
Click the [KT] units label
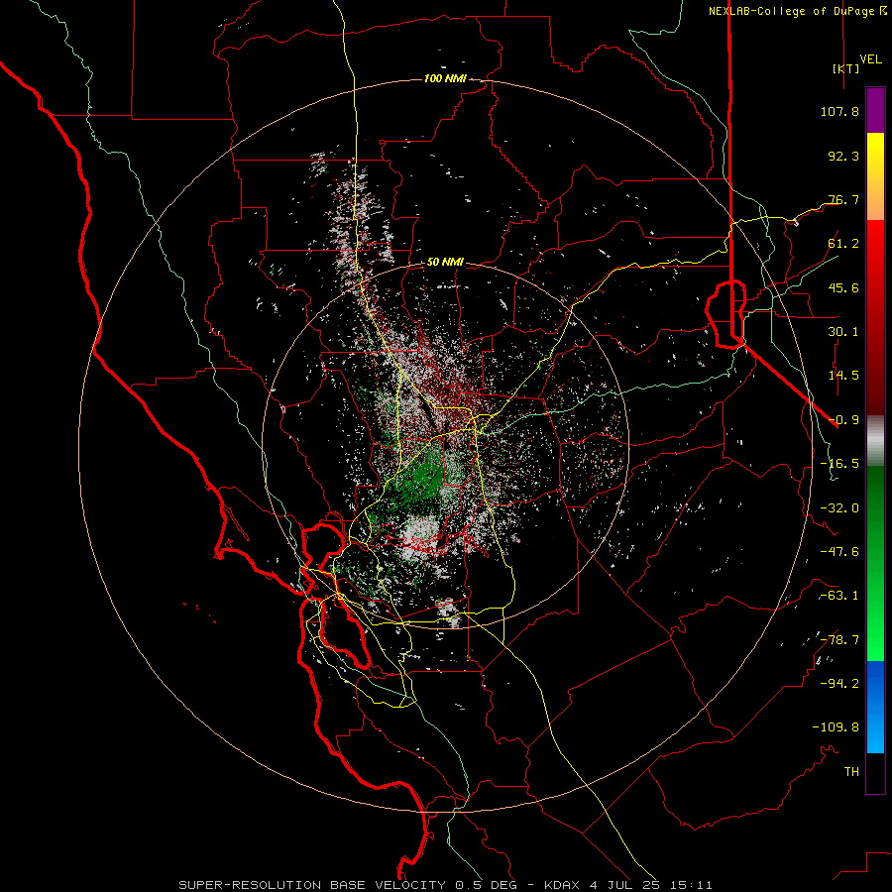pos(846,68)
